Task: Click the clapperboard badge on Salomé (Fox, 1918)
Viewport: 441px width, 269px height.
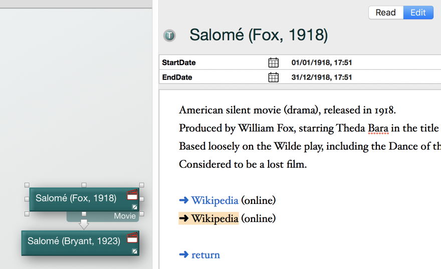Action: tap(132, 195)
